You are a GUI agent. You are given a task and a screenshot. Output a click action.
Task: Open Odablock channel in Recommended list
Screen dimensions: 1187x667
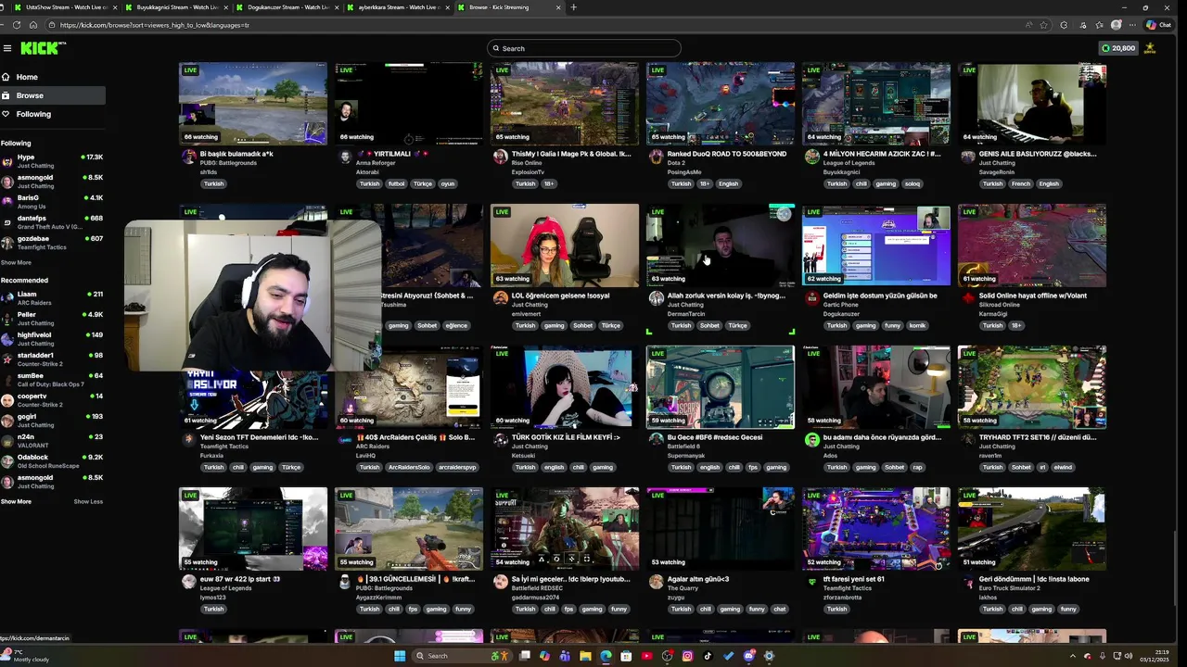point(53,461)
